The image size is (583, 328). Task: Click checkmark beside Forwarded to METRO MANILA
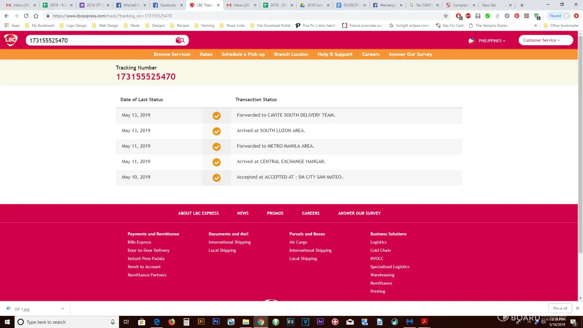(216, 147)
